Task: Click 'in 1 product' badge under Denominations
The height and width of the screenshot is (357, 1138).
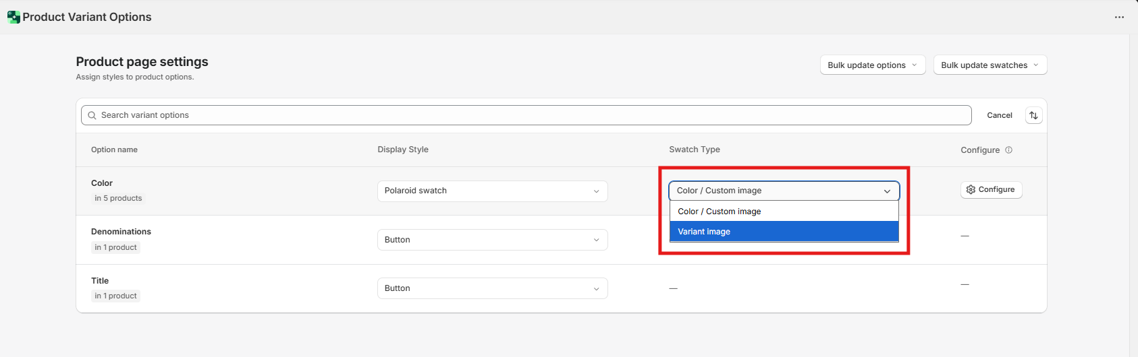Action: [115, 247]
